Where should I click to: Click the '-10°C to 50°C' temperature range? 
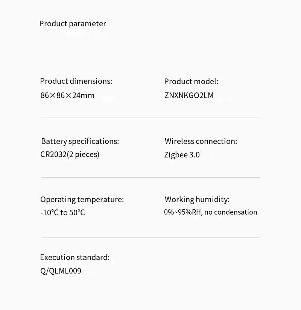coord(62,213)
